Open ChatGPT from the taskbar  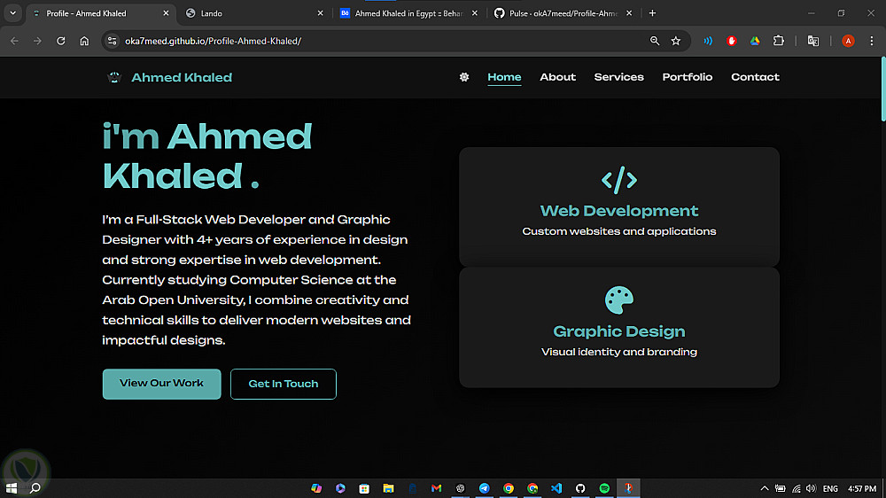(460, 488)
